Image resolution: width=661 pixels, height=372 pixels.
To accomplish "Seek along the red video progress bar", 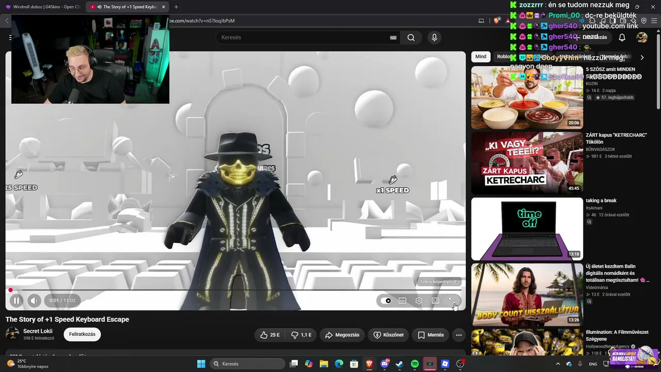I will [x=235, y=290].
